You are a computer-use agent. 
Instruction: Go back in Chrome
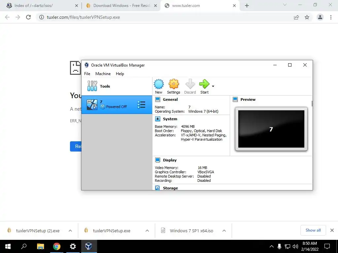[x=7, y=17]
